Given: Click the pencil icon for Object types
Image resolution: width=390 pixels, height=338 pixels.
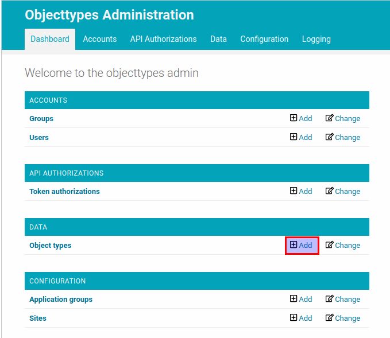Looking at the screenshot, I should click(329, 244).
